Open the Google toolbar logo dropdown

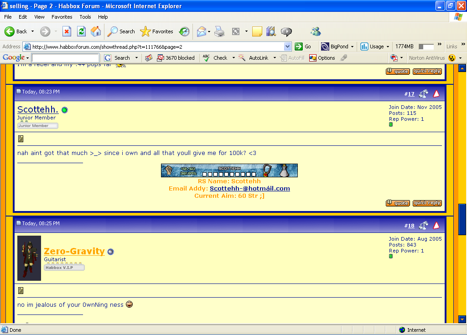tap(16, 58)
